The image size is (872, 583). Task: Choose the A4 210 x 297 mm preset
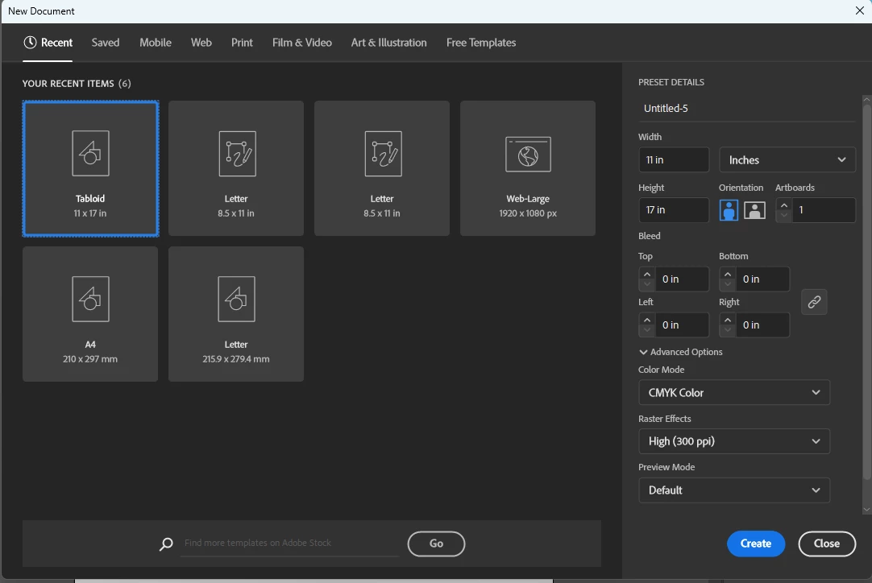pyautogui.click(x=90, y=314)
